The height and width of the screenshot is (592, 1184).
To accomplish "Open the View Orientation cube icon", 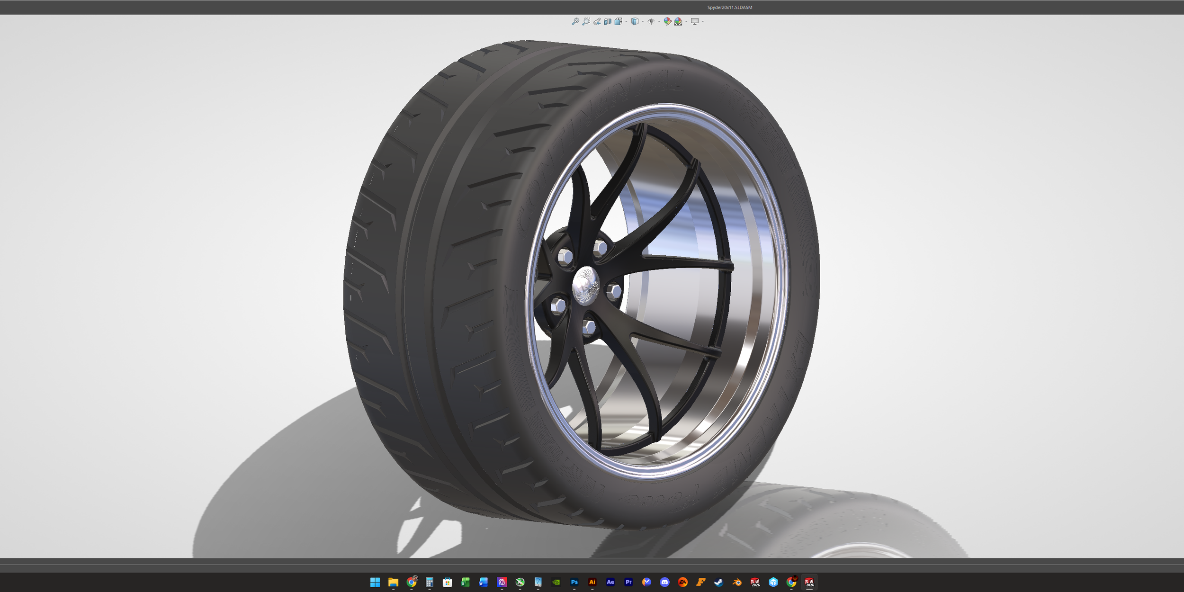I will click(618, 21).
